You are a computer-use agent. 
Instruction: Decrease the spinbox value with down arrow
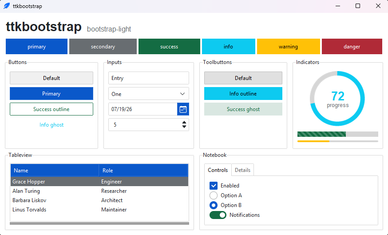pos(184,127)
